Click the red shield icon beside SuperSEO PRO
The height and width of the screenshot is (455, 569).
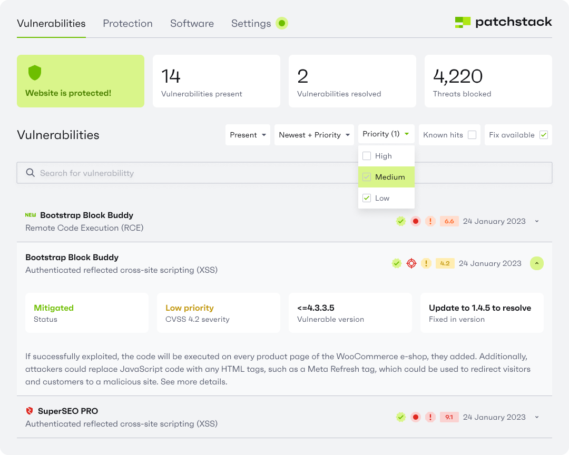point(30,411)
